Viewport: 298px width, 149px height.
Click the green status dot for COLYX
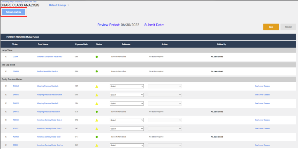pos(96,57)
